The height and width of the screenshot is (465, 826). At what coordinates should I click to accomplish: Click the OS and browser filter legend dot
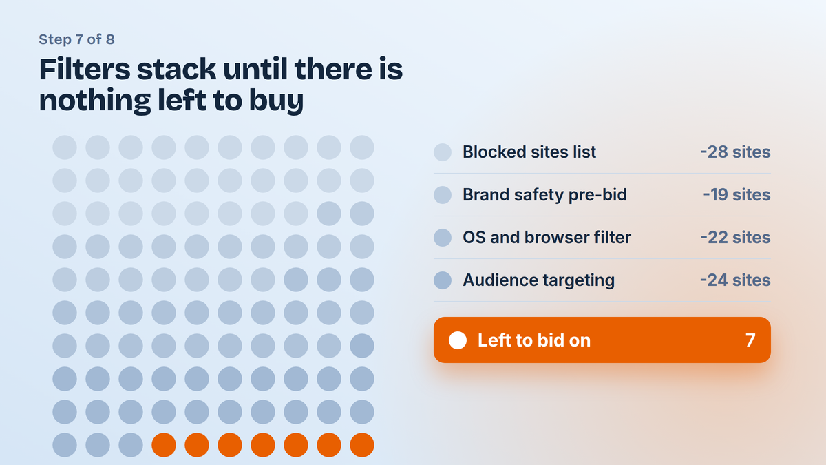[443, 238]
